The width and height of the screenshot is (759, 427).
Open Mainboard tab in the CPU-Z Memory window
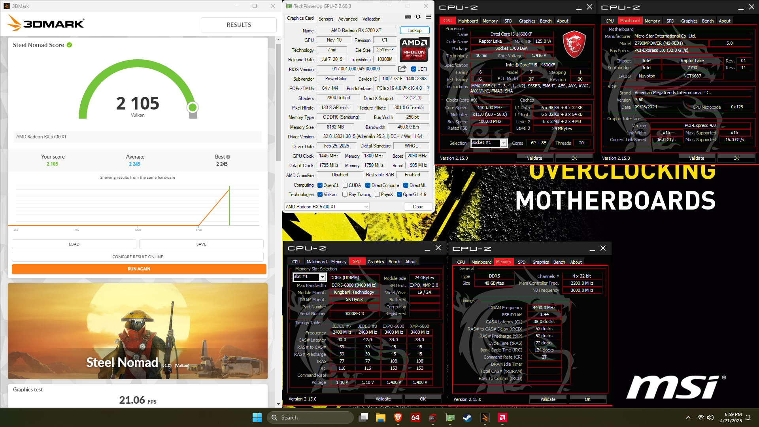pyautogui.click(x=481, y=262)
